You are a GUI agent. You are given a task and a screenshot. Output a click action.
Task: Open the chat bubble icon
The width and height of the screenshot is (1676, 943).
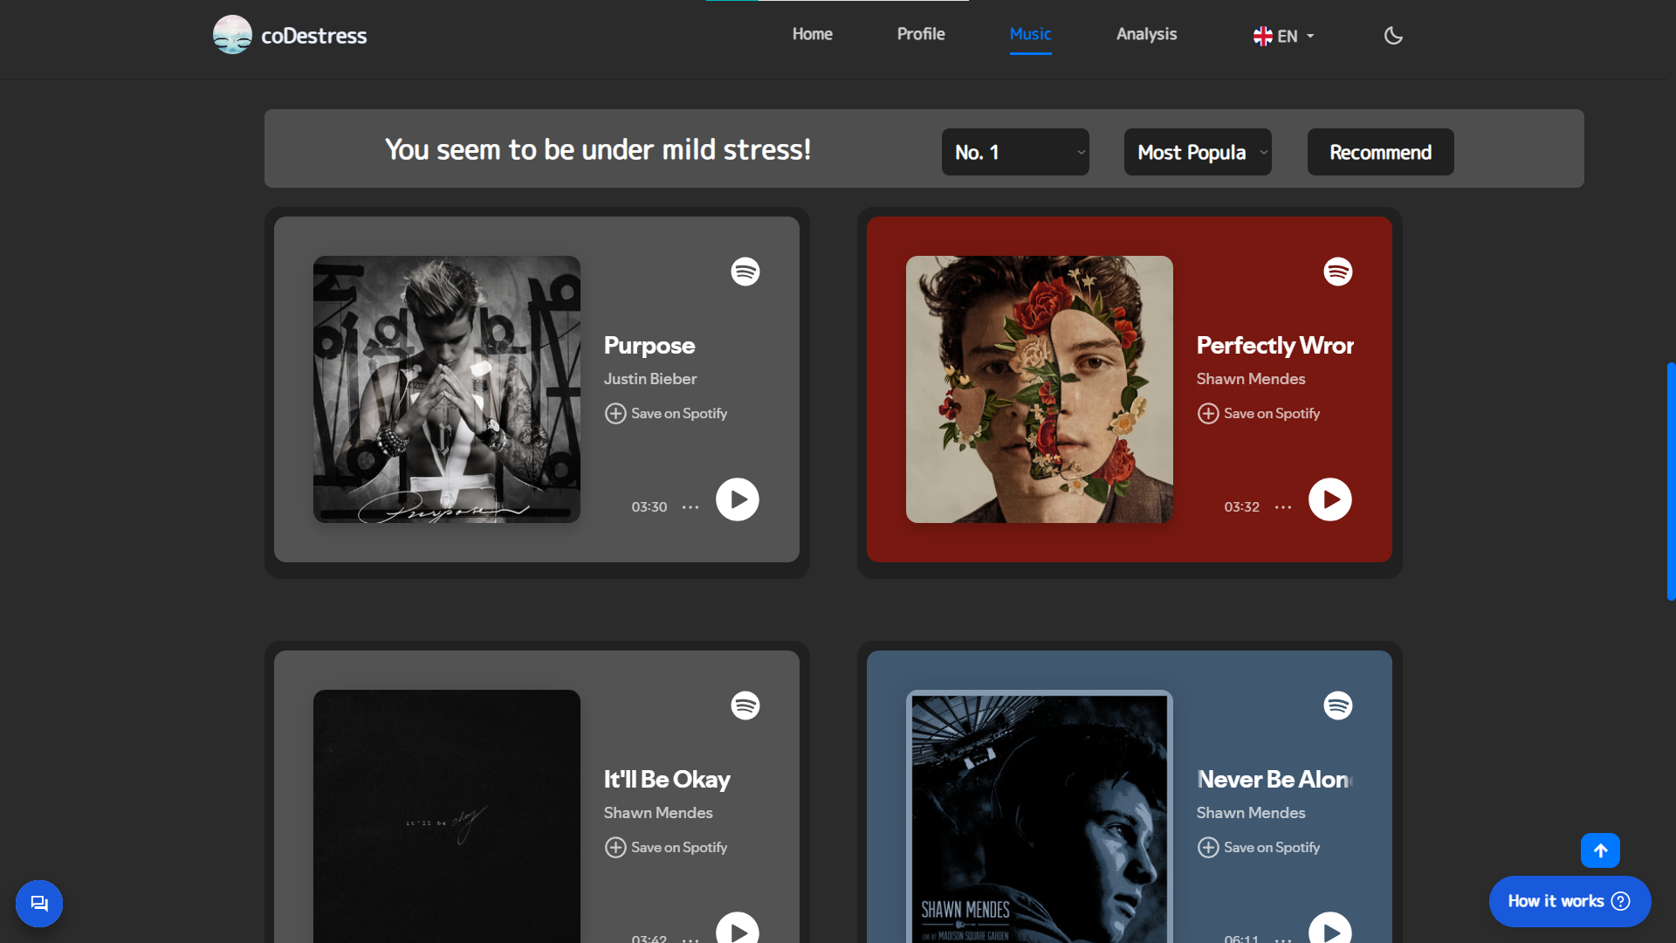(x=39, y=903)
